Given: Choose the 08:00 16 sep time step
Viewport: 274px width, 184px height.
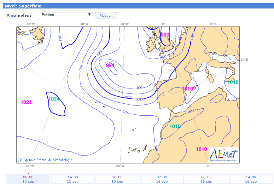Looking at the screenshot, I should [x=206, y=179].
